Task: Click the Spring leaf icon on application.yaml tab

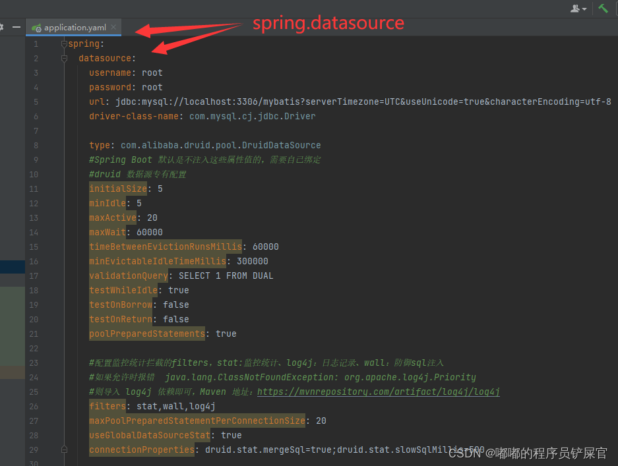Action: tap(37, 28)
